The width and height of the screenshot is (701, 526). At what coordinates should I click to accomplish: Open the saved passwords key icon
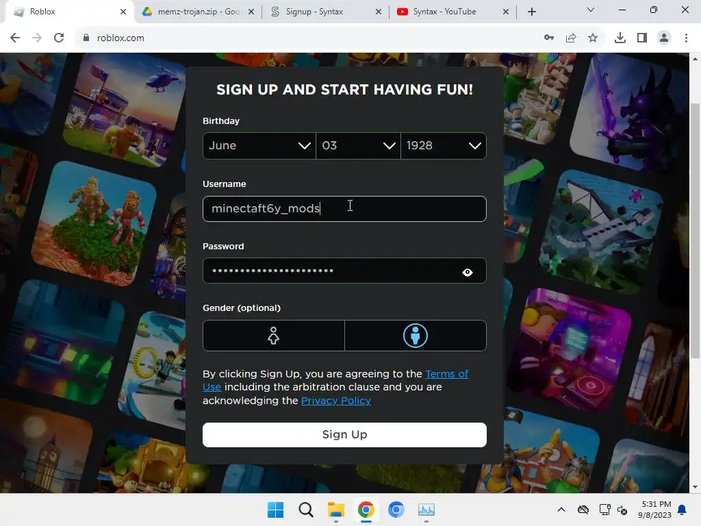click(549, 38)
